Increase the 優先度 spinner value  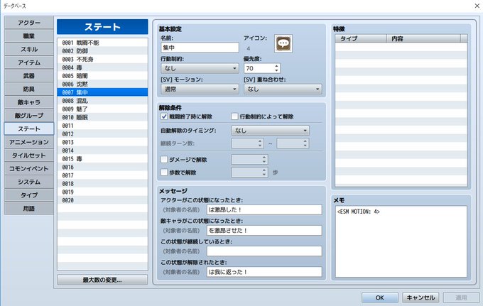pyautogui.click(x=276, y=66)
